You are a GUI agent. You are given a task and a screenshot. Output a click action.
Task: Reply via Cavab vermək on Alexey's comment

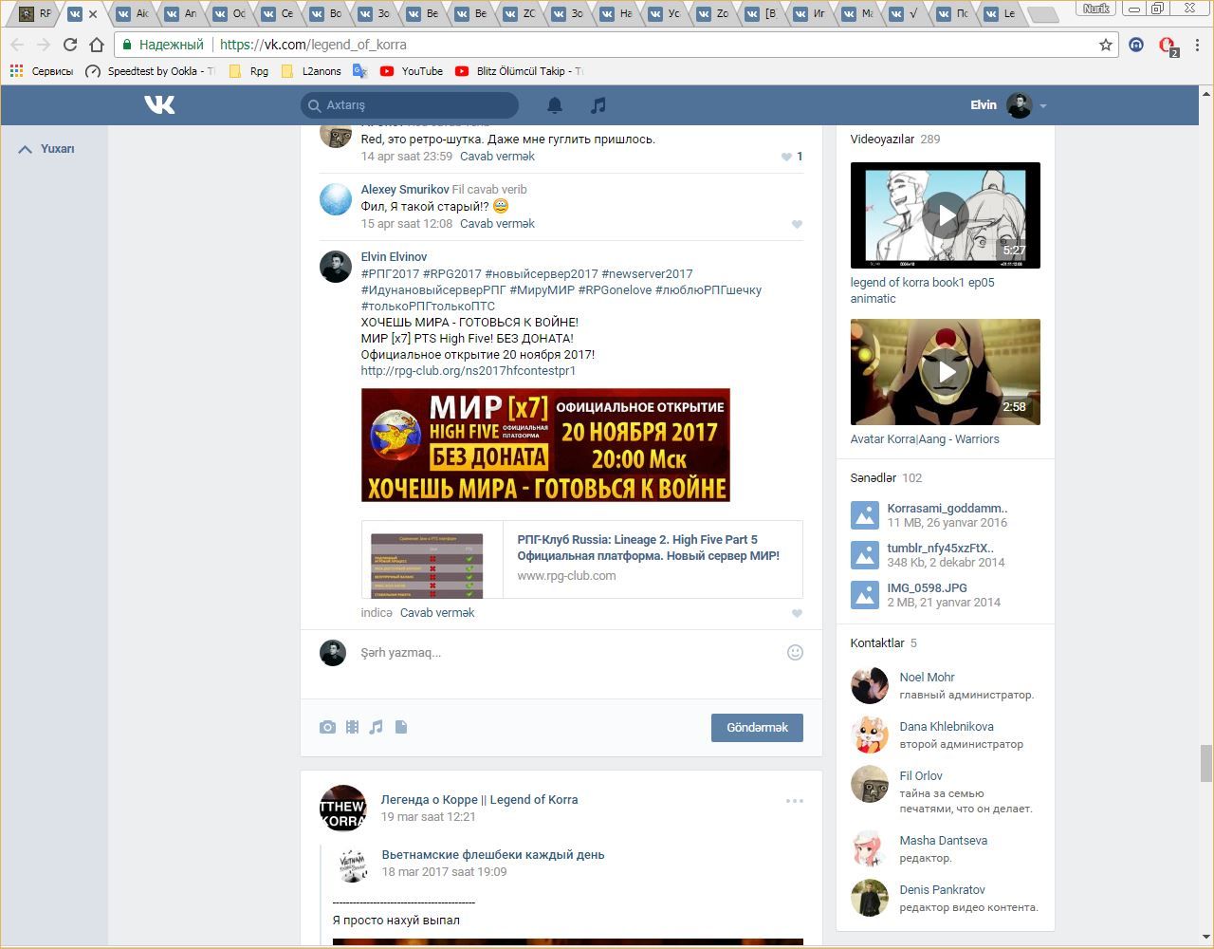[x=497, y=224]
